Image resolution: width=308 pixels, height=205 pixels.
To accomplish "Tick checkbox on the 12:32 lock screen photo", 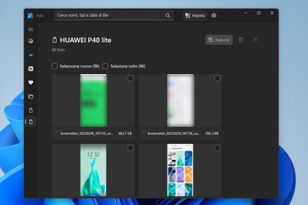I will (x=131, y=147).
